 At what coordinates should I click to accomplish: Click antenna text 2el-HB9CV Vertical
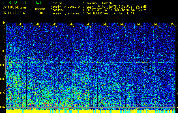pyautogui.click(x=102, y=13)
